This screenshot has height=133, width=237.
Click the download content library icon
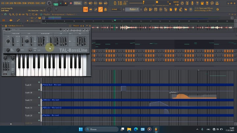click(x=217, y=3)
